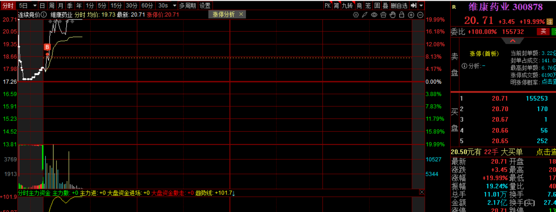The width and height of the screenshot is (556, 212).
Task: Open dropdown arrow next to 5日
Action: point(35,5)
